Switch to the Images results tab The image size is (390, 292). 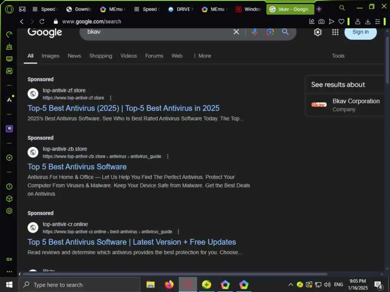[x=51, y=56]
